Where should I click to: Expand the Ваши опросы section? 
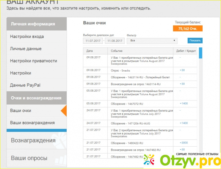30,158
